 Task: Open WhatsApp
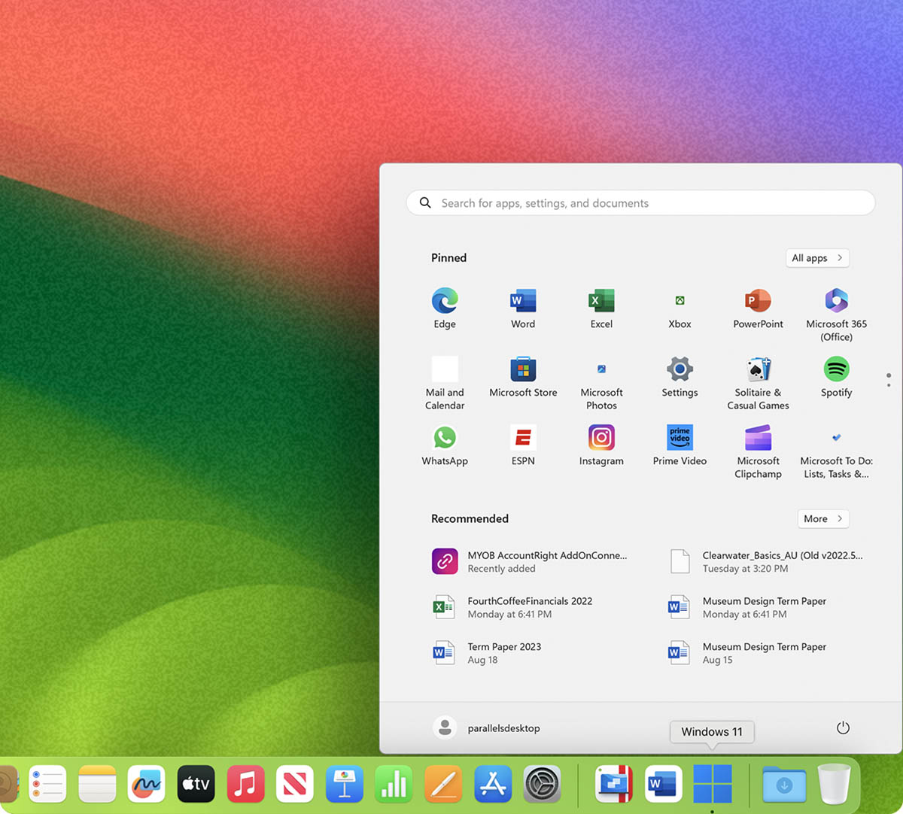pos(444,438)
